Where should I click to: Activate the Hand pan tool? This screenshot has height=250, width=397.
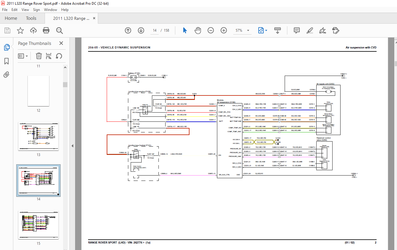pyautogui.click(x=198, y=30)
